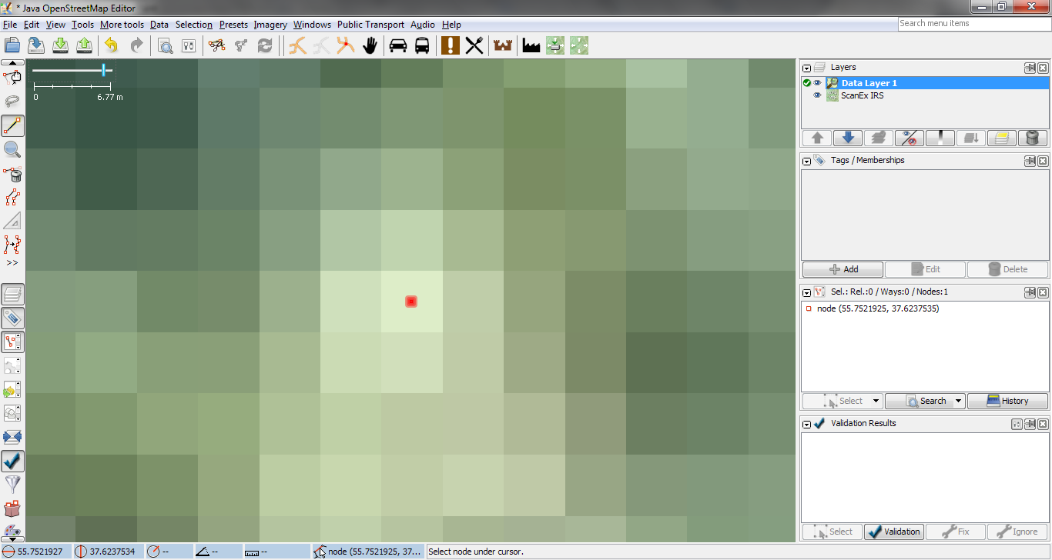Click the Add tag button
This screenshot has height=560, width=1052.
[843, 269]
